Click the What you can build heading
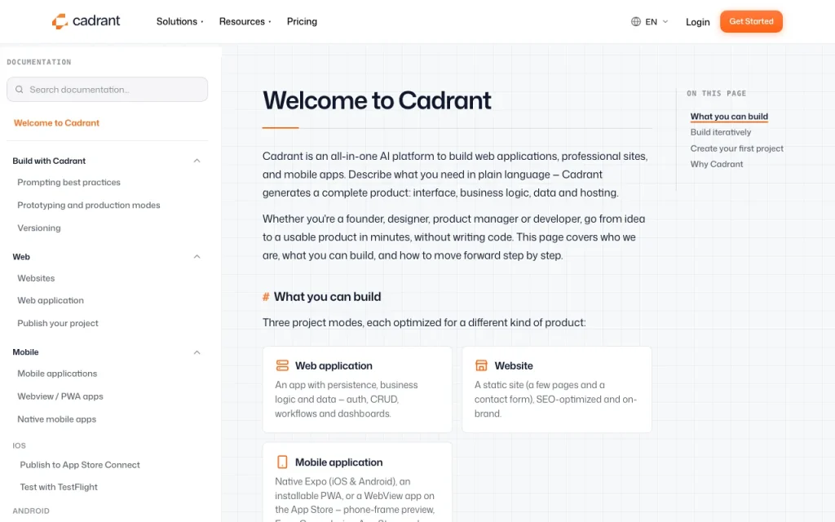The image size is (835, 522). (x=328, y=297)
